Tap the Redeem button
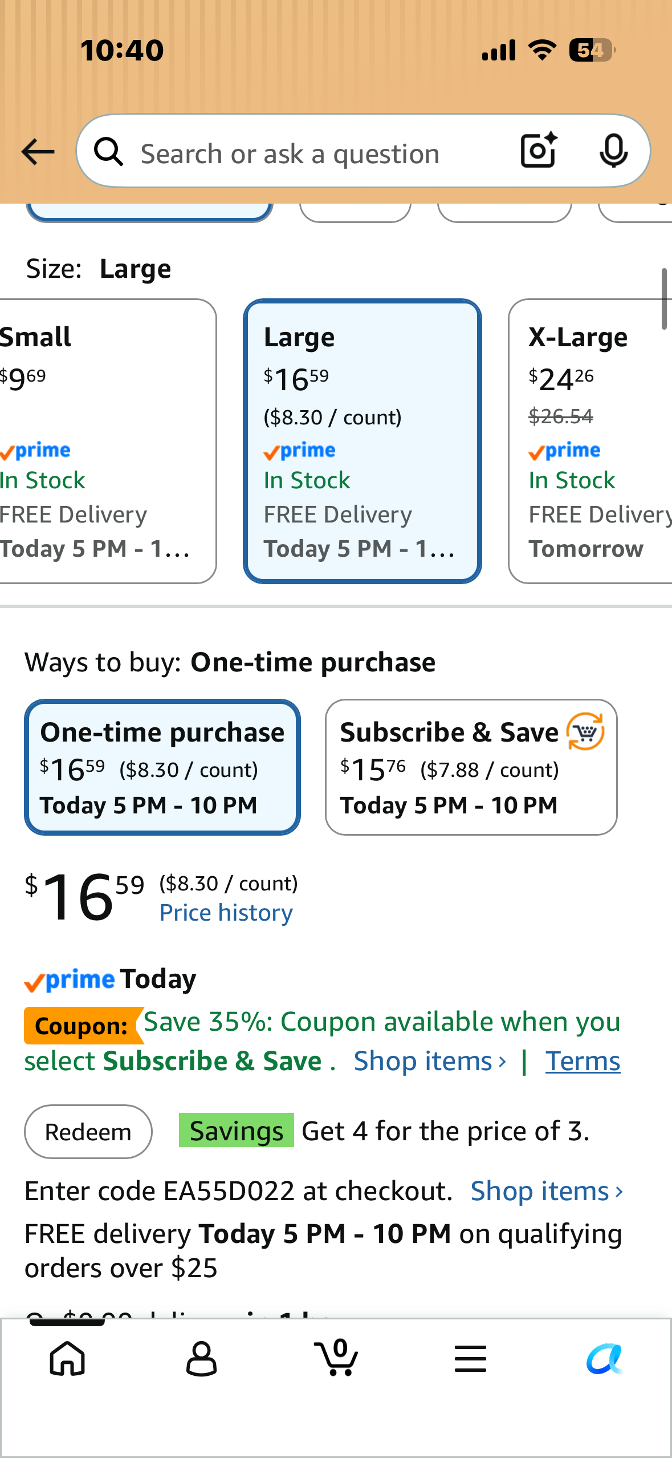 (88, 1132)
